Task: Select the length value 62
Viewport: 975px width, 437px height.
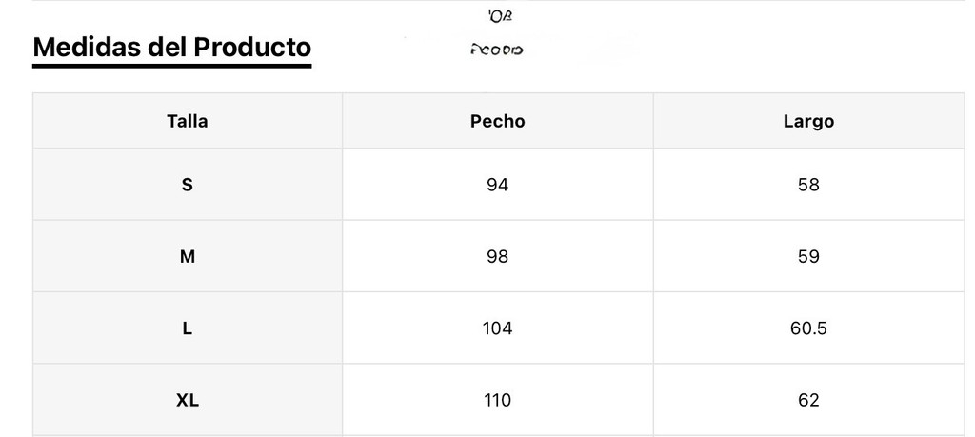Action: pyautogui.click(x=808, y=400)
